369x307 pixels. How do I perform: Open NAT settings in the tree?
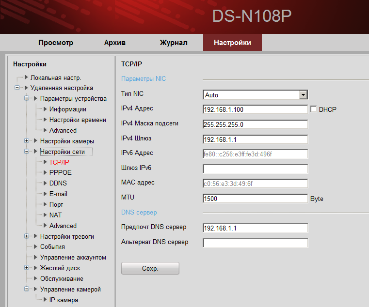tap(56, 215)
